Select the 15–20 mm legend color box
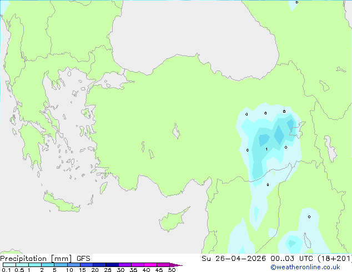352x272 pixels. [86, 265]
